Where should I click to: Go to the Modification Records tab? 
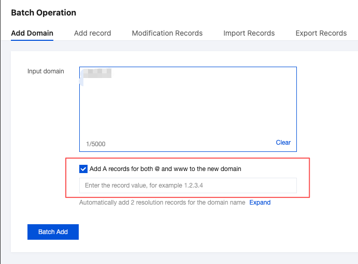pos(167,33)
